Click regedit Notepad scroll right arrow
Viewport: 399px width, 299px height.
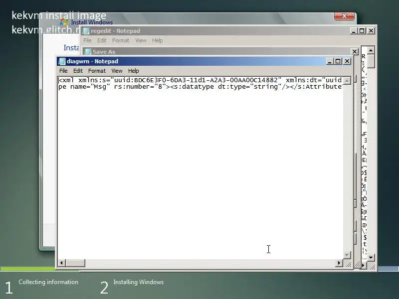click(x=364, y=266)
